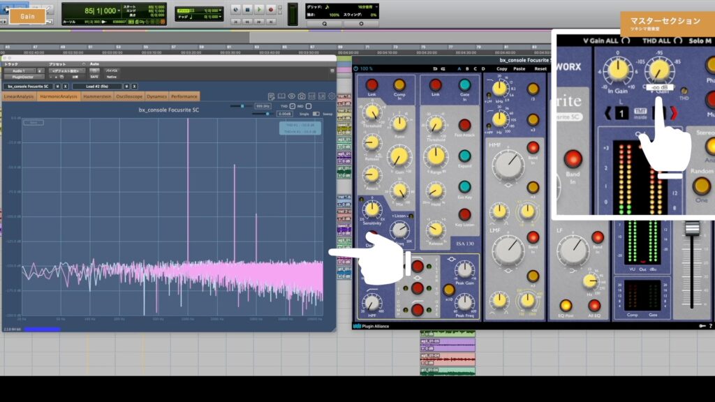Switch to the Hammerstein tab
The width and height of the screenshot is (715, 402).
pyautogui.click(x=97, y=96)
